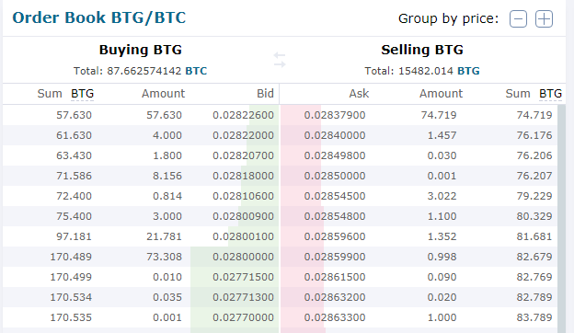Select the bid price 0.02771500

[x=243, y=277]
